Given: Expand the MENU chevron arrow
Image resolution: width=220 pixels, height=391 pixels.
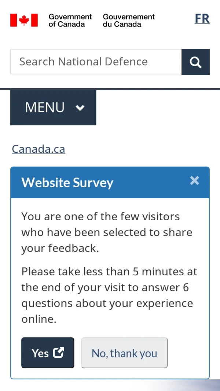Looking at the screenshot, I should [80, 108].
